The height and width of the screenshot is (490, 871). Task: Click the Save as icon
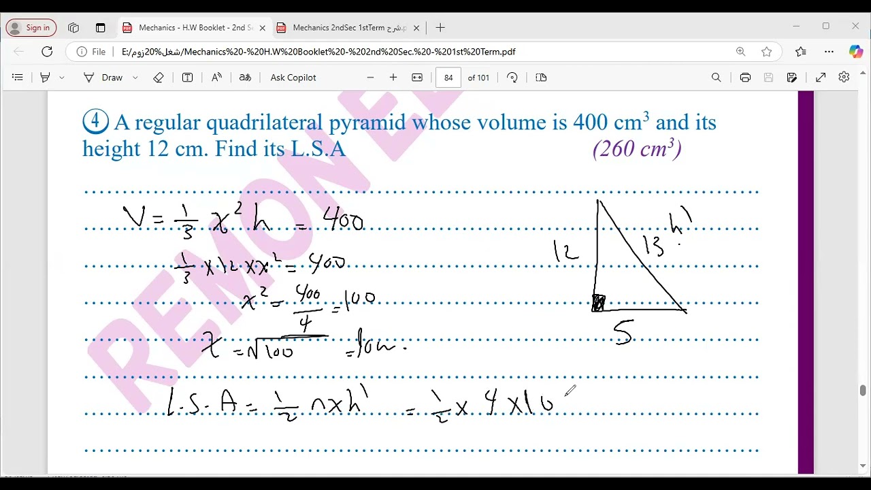tap(792, 78)
